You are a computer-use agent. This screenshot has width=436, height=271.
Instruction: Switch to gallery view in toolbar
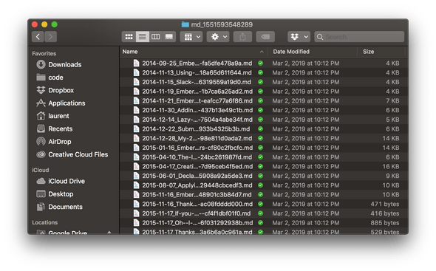point(168,37)
